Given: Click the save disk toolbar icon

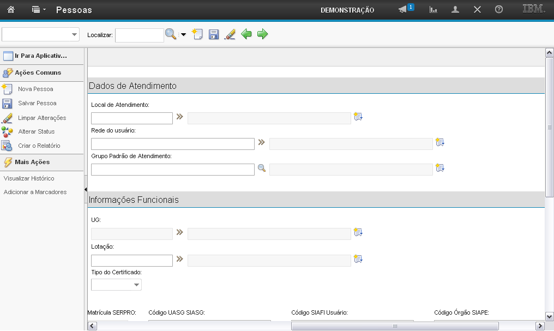Looking at the screenshot, I should click(214, 34).
